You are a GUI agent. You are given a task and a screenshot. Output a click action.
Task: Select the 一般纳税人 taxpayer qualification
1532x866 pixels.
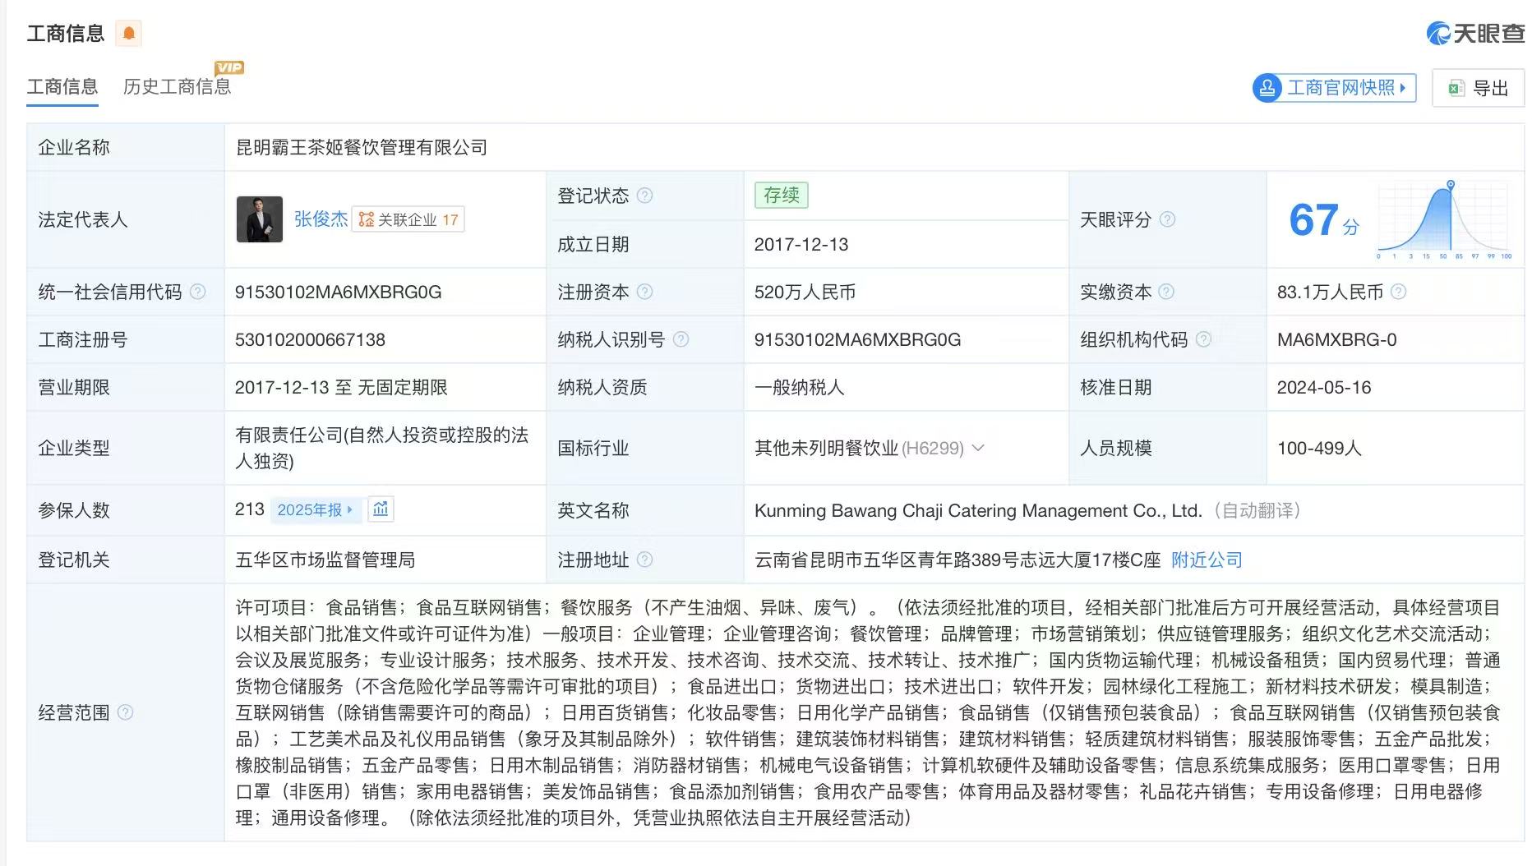pyautogui.click(x=800, y=387)
